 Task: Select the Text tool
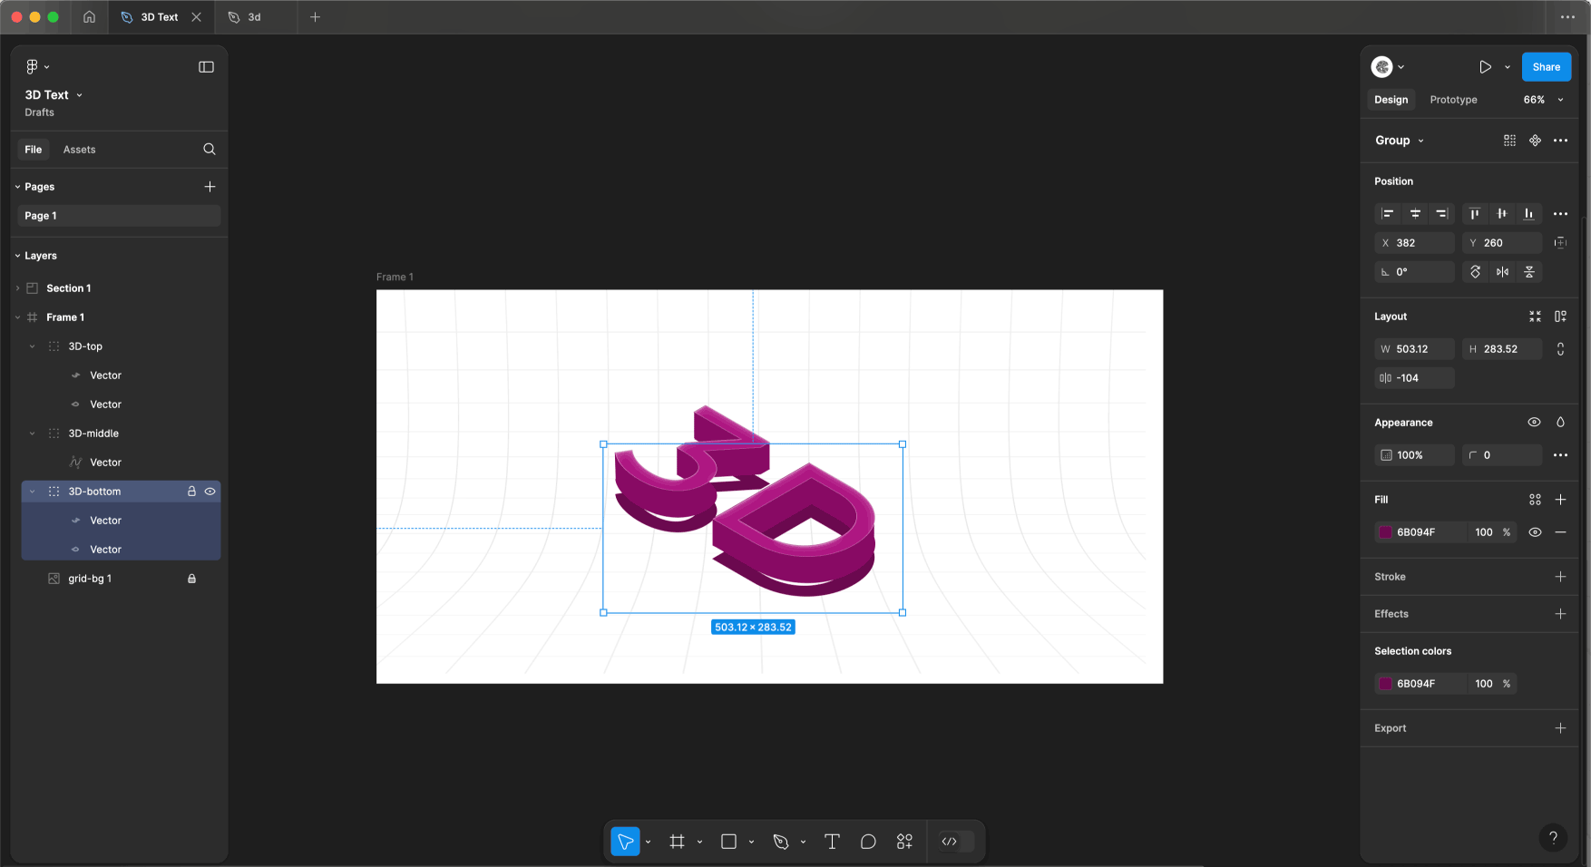pyautogui.click(x=831, y=842)
